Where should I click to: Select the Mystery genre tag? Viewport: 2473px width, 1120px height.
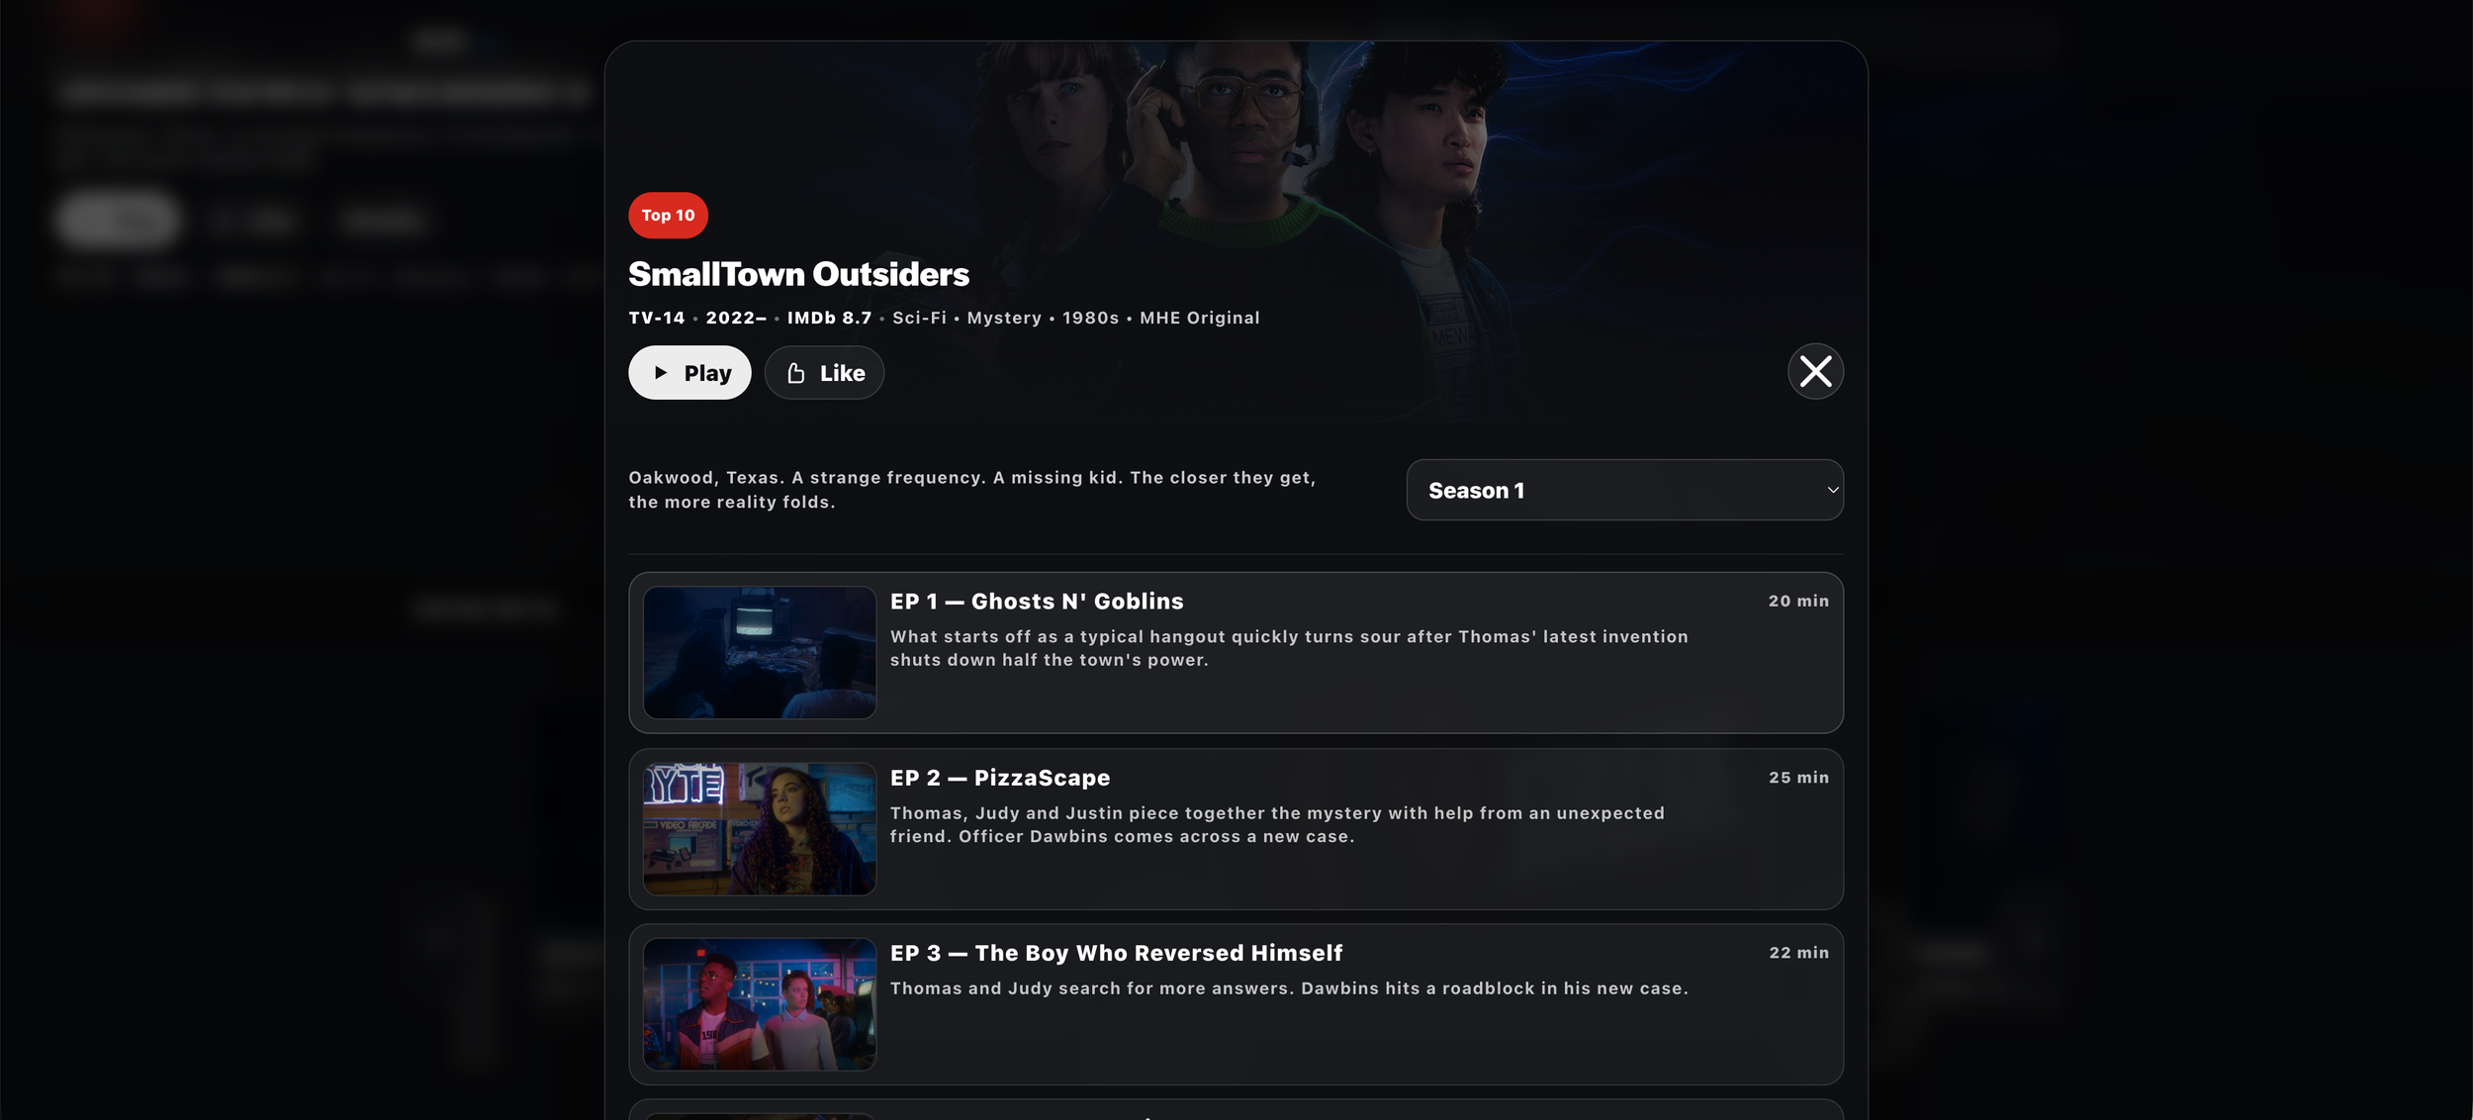(x=1004, y=318)
